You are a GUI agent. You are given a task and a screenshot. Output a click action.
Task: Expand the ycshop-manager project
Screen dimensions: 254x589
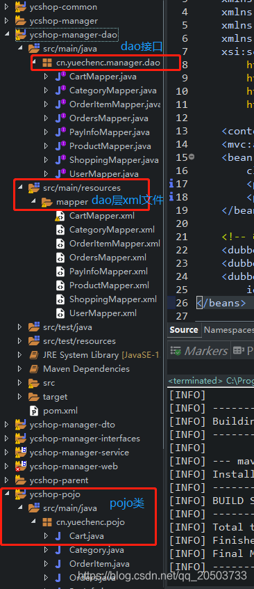[x=7, y=21]
